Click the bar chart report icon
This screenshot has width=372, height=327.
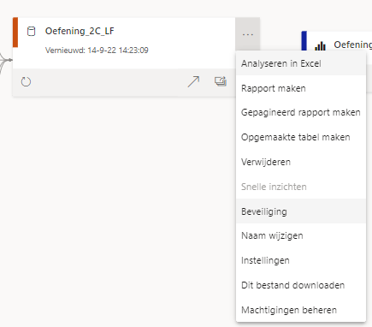coord(320,46)
